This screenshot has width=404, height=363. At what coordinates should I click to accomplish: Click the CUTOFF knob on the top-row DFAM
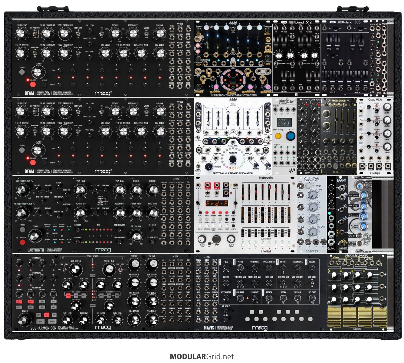click(x=115, y=34)
